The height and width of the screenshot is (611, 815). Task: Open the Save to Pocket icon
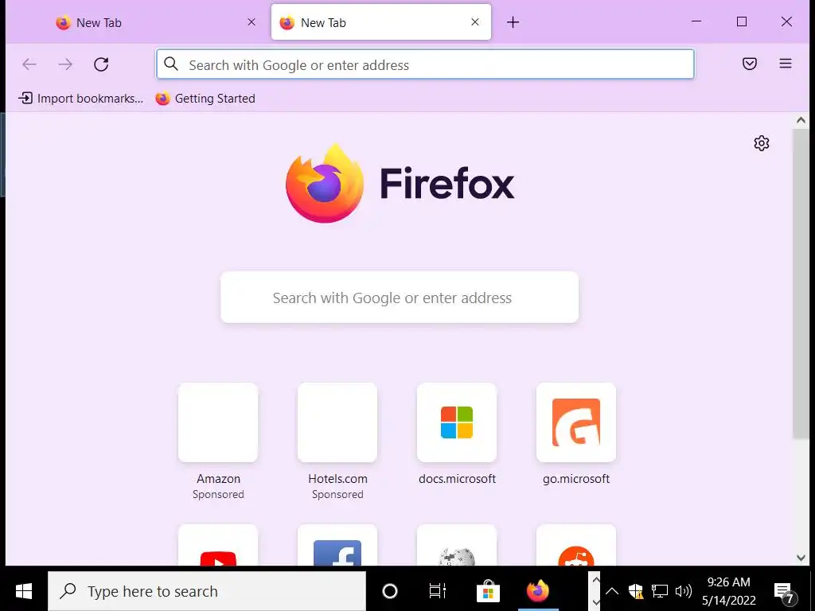pos(750,64)
